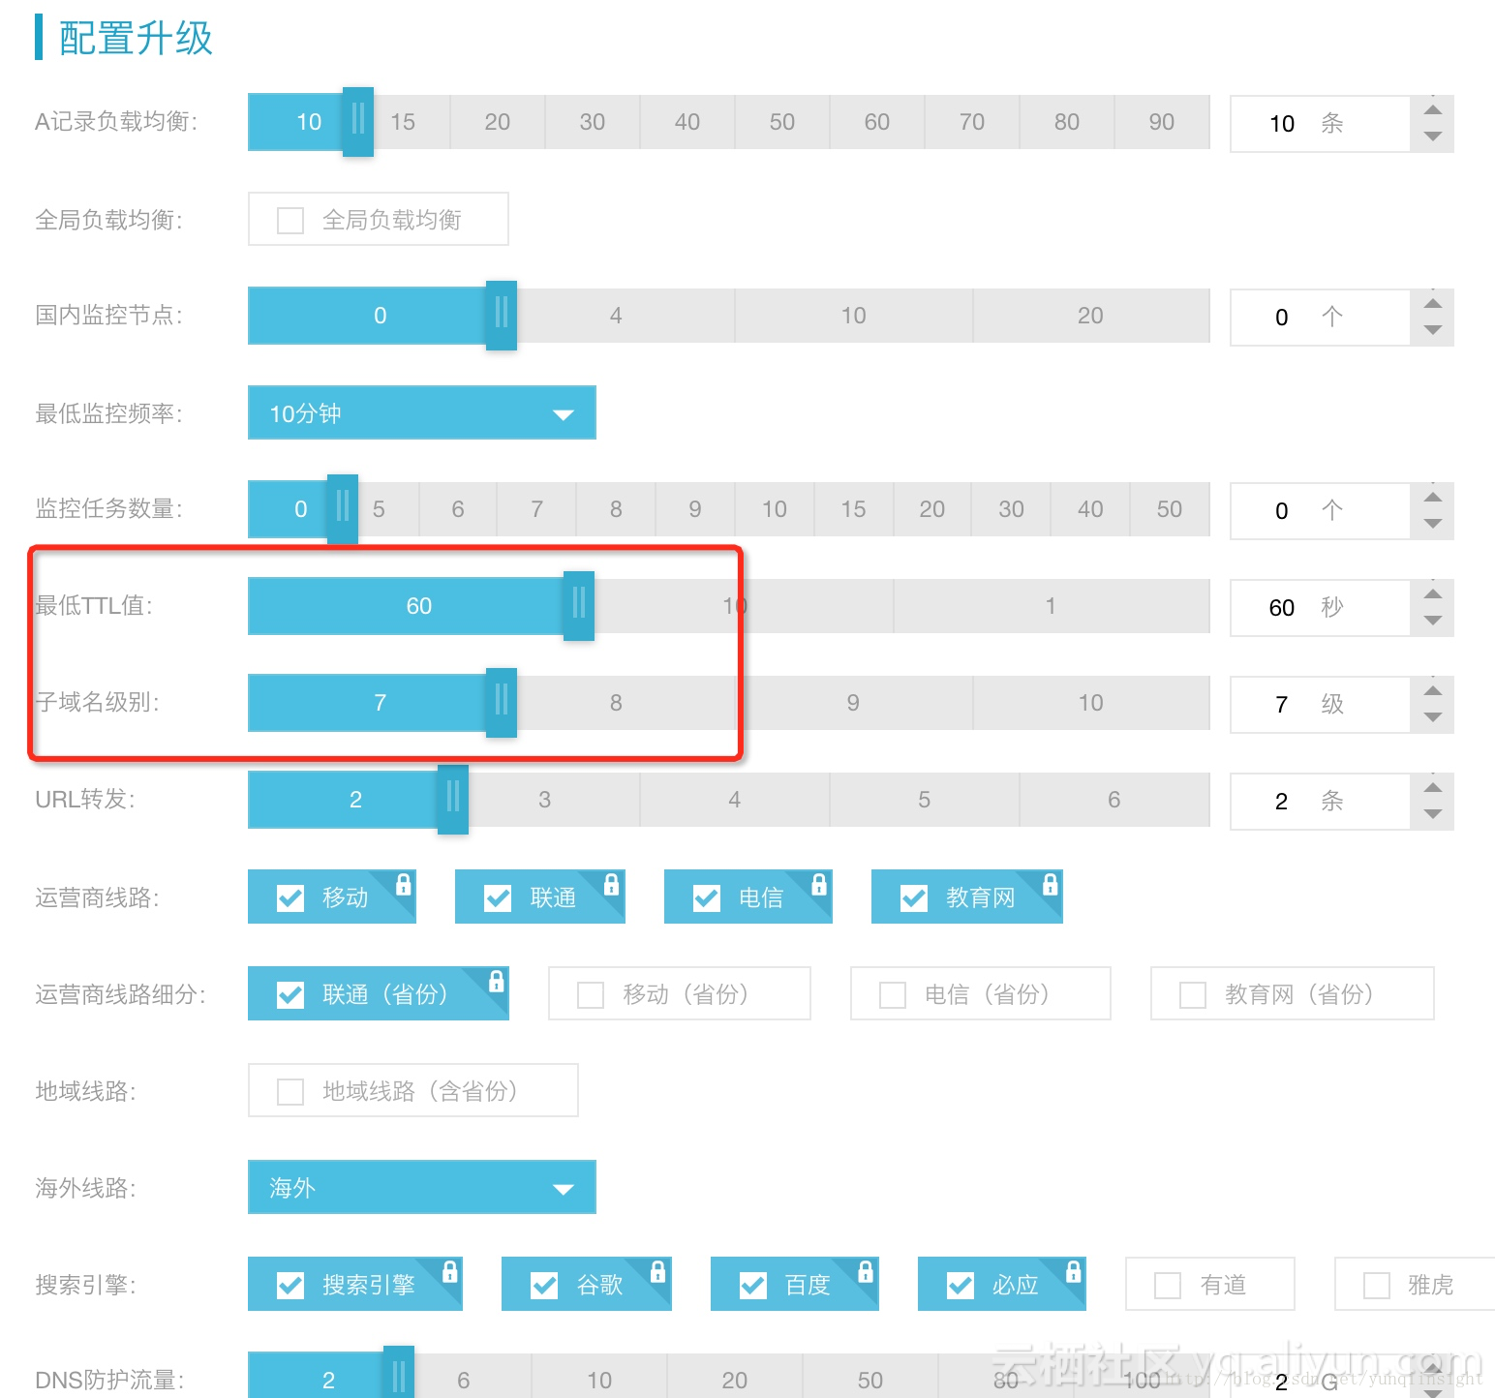Click 最低TTL值 slider handle
This screenshot has width=1495, height=1398.
pos(579,606)
